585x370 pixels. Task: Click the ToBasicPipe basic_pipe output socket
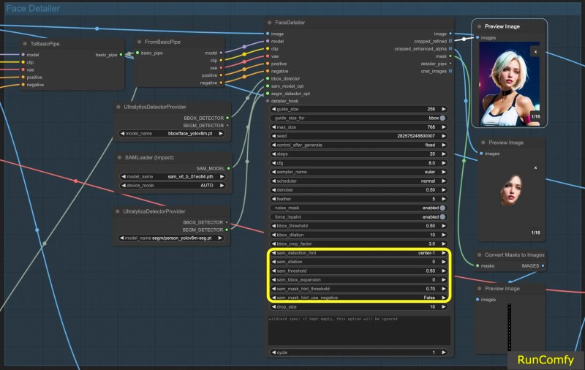[x=121, y=55]
